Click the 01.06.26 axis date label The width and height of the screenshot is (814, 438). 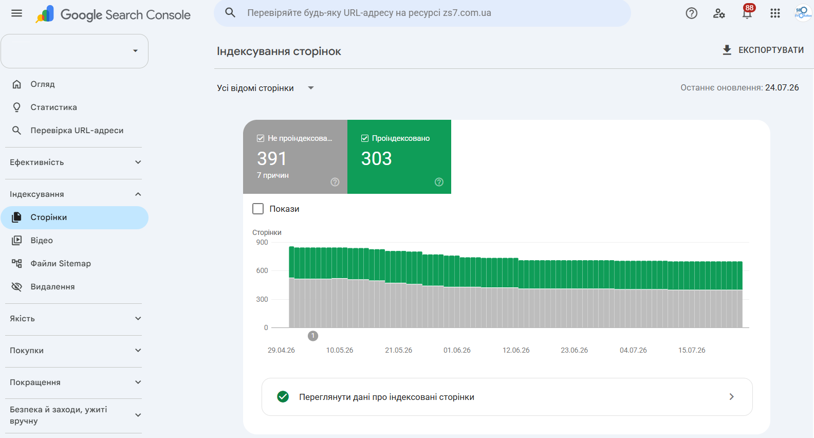(457, 350)
